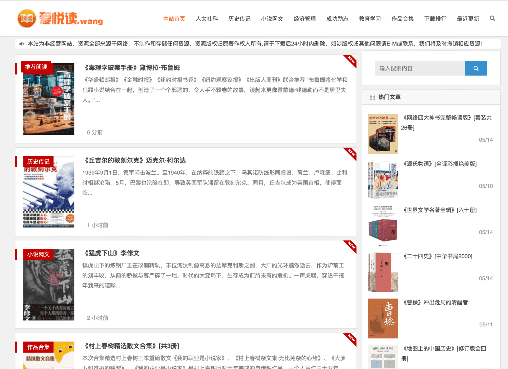Click the blue search submit button
508x369 pixels.
pyautogui.click(x=476, y=68)
